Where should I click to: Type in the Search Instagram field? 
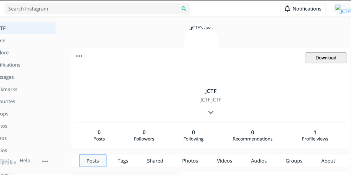tap(93, 9)
